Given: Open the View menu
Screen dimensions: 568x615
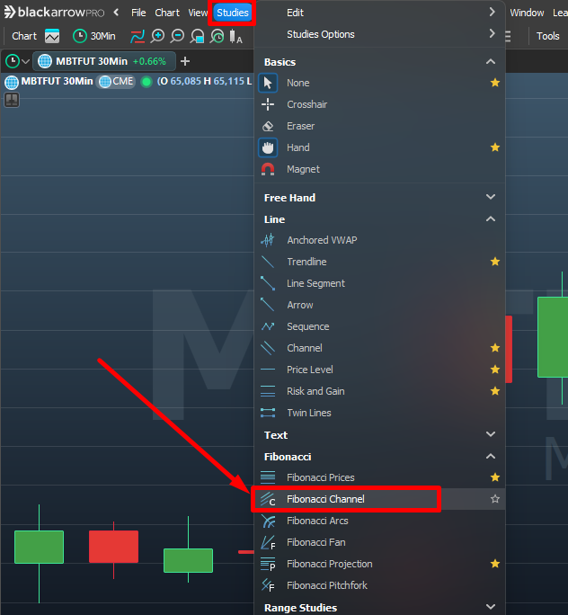Looking at the screenshot, I should (x=198, y=13).
